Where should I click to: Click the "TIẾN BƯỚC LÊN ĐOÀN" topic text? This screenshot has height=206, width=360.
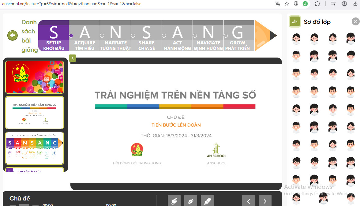[x=176, y=125]
